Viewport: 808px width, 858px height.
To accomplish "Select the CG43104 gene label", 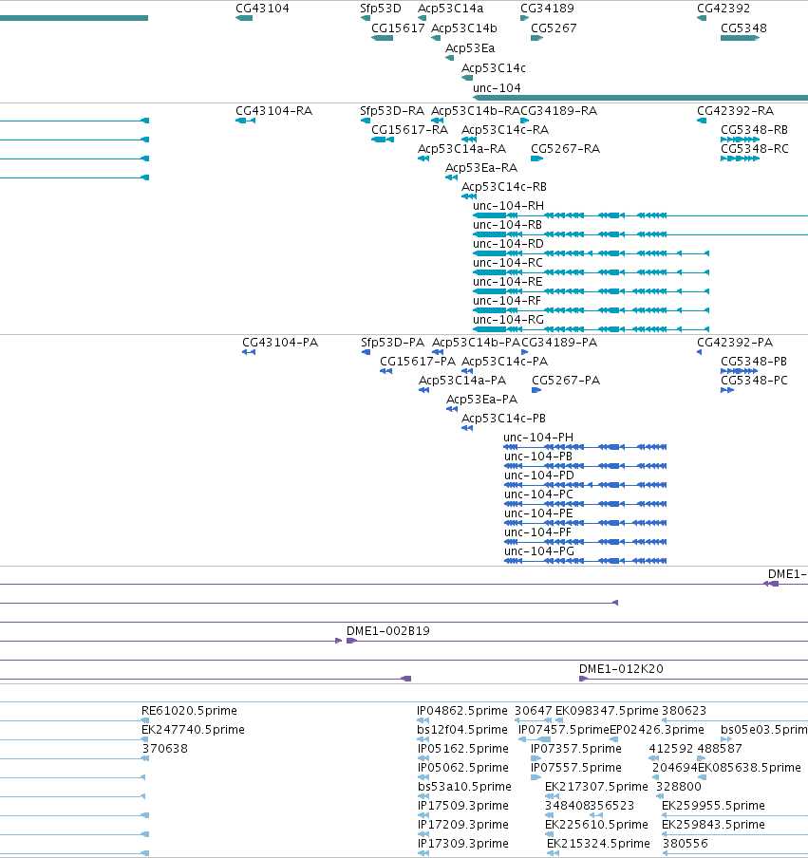I will pyautogui.click(x=262, y=9).
